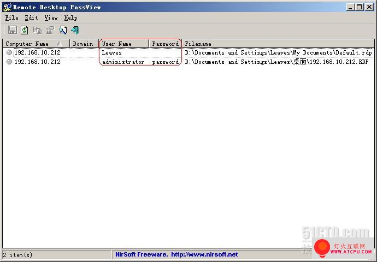
Task: Minimize the Remote Desktop PassView window
Action: [350, 7]
